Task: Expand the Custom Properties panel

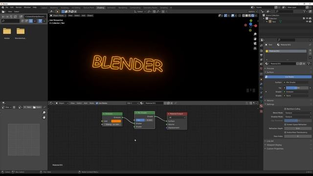Action: 274,149
